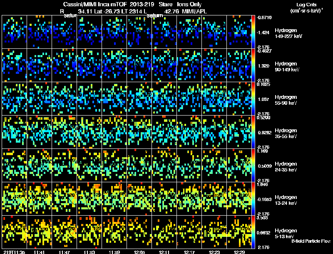Click the '-1.424' color scale value
This screenshot has width=333, height=254.
[263, 33]
